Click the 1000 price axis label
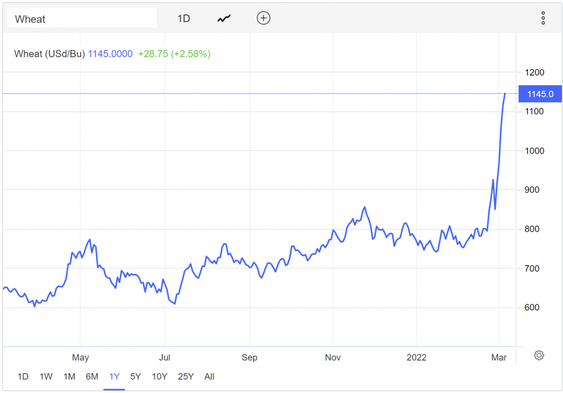This screenshot has height=393, width=563. 534,151
